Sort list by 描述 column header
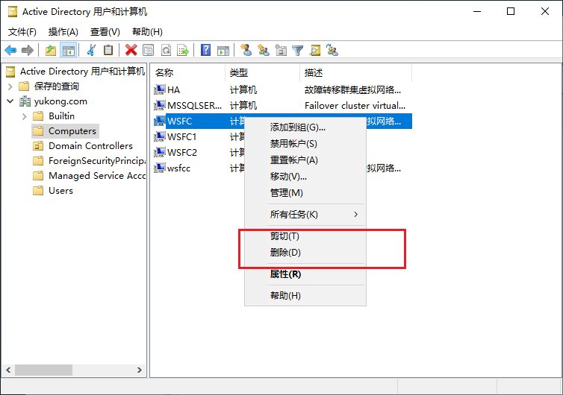 click(314, 73)
